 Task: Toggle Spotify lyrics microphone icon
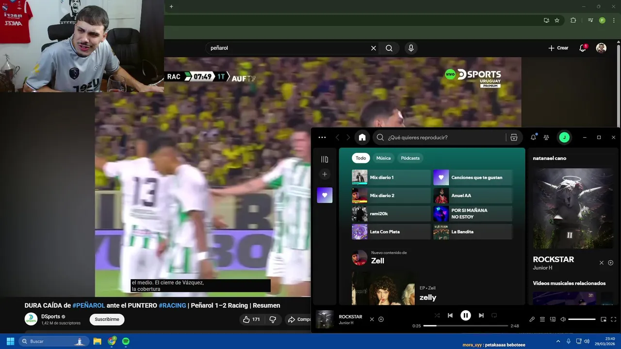point(532,319)
